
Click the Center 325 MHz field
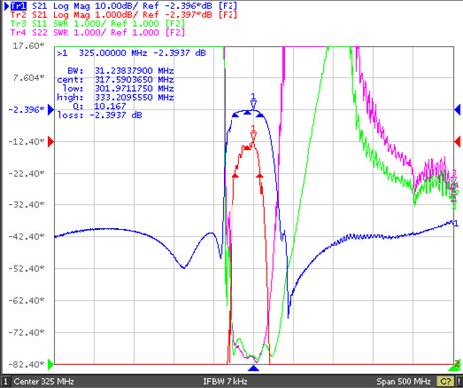click(x=44, y=381)
